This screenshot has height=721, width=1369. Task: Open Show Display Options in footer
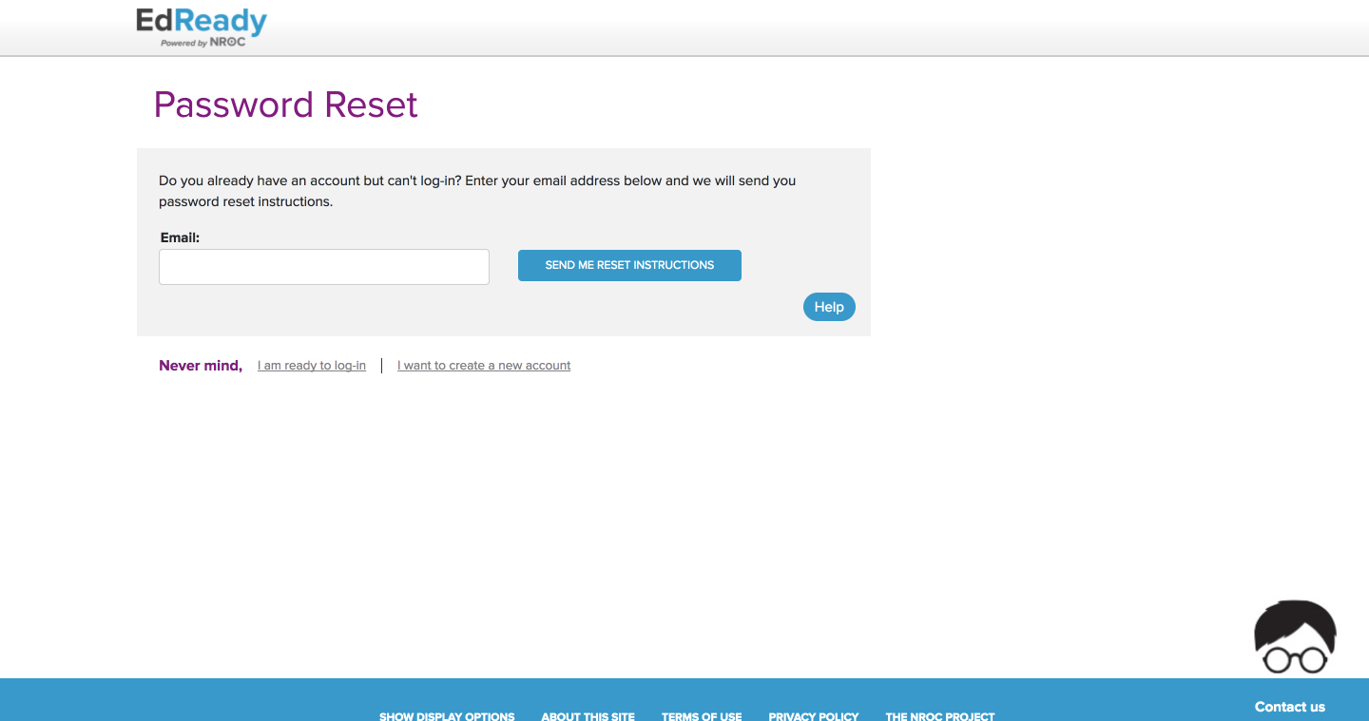click(447, 716)
